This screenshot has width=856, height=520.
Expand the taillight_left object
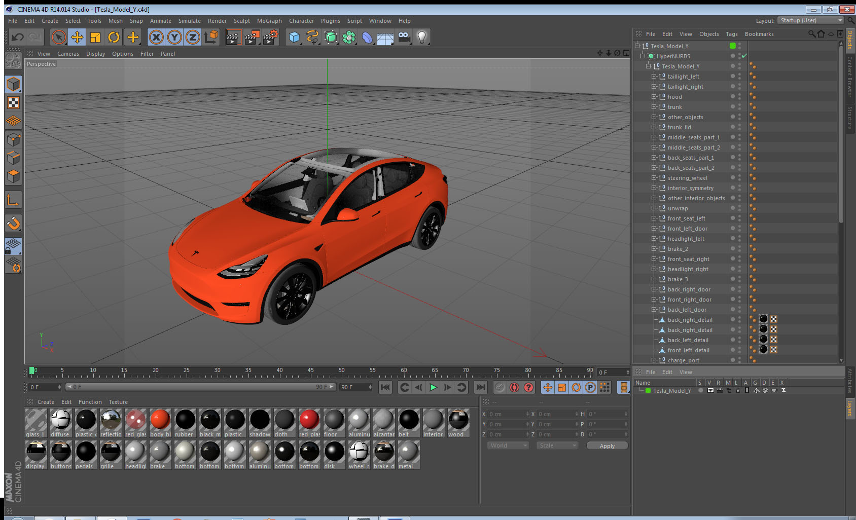(x=654, y=77)
